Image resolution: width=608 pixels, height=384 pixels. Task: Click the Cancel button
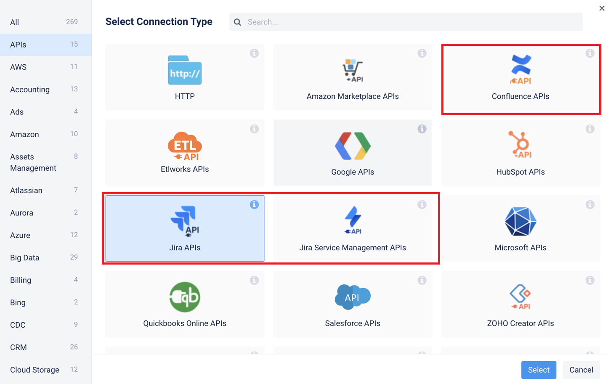point(581,370)
